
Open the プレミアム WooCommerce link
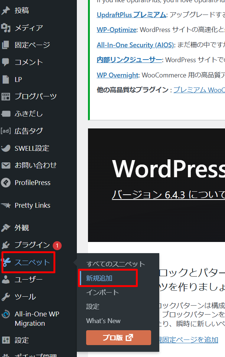point(199,90)
